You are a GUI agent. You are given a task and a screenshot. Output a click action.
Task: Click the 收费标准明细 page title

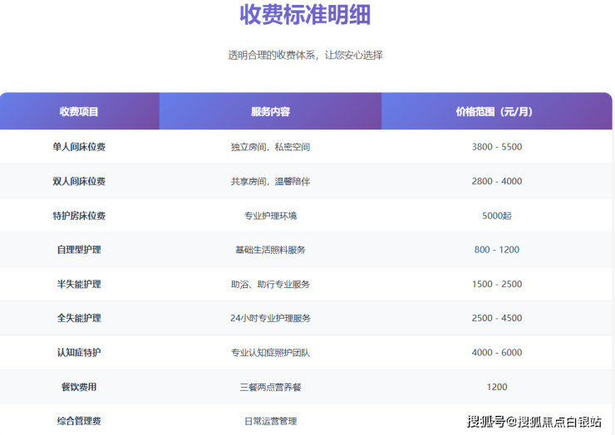pos(305,15)
